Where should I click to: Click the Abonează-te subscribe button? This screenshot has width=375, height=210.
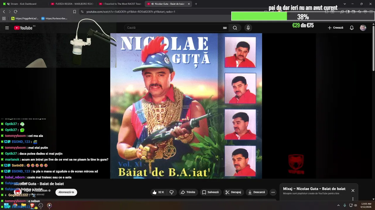(x=66, y=192)
